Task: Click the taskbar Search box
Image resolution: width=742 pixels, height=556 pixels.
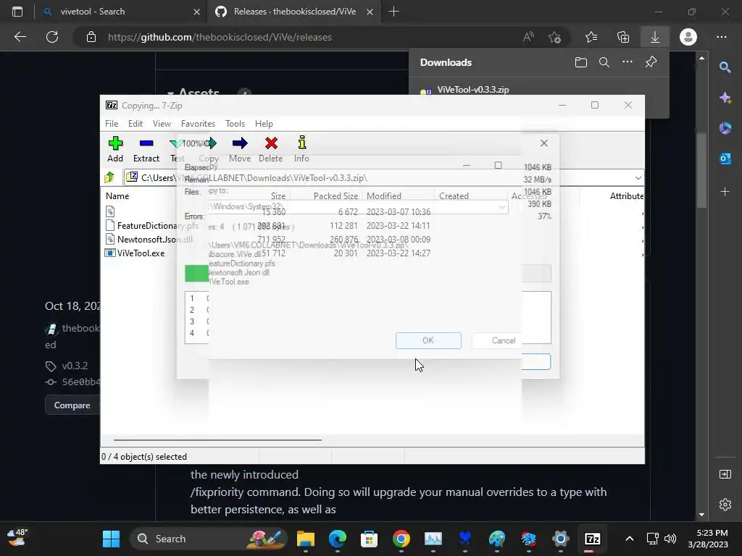Action: [x=208, y=539]
